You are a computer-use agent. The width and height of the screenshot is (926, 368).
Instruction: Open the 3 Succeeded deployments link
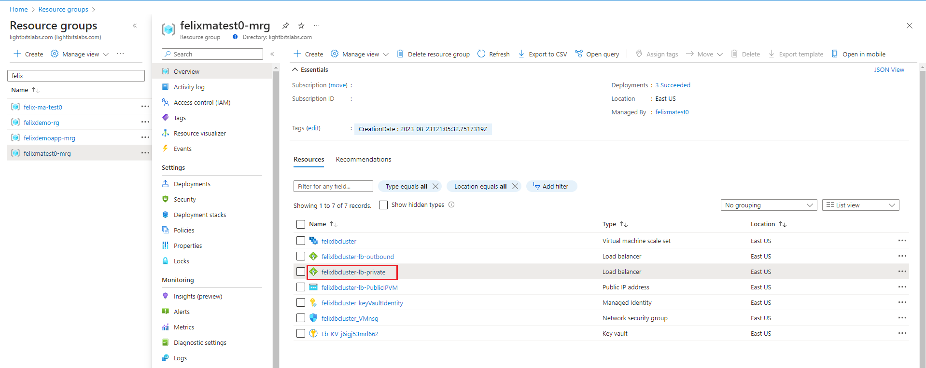[673, 85]
